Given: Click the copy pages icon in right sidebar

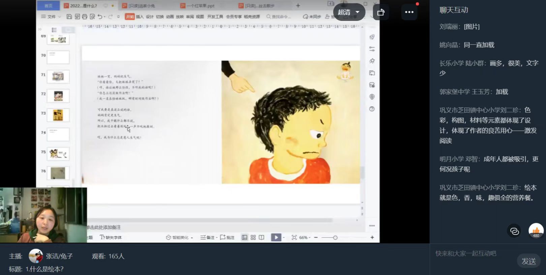Looking at the screenshot, I should tap(372, 73).
